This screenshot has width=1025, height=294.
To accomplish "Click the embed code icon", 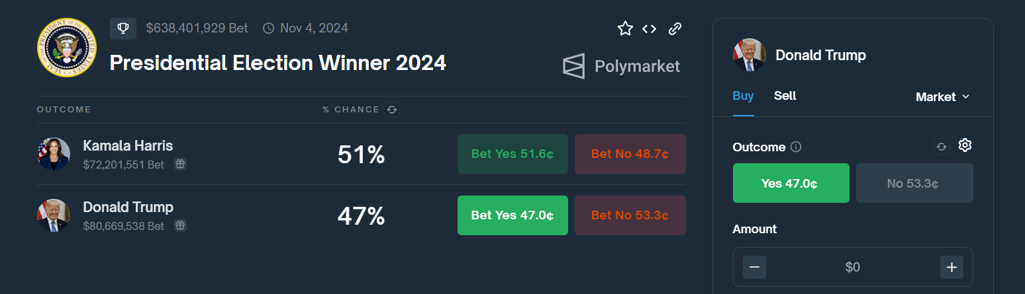I will (x=650, y=28).
